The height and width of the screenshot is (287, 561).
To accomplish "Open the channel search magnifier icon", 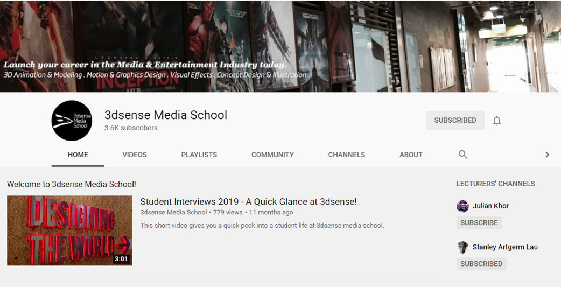I will pyautogui.click(x=462, y=155).
